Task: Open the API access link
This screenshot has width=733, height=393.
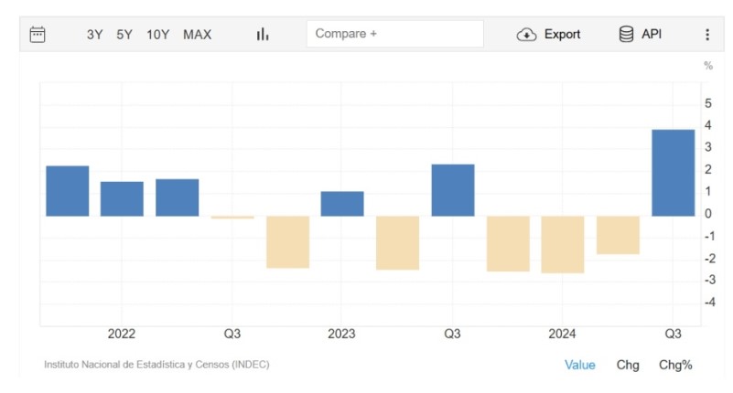Action: coord(651,34)
